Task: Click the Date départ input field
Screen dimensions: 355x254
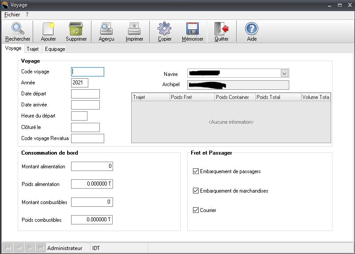Action: tap(85, 94)
